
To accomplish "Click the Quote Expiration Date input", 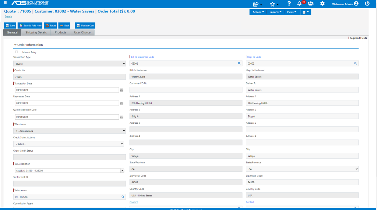I will tap(67, 117).
